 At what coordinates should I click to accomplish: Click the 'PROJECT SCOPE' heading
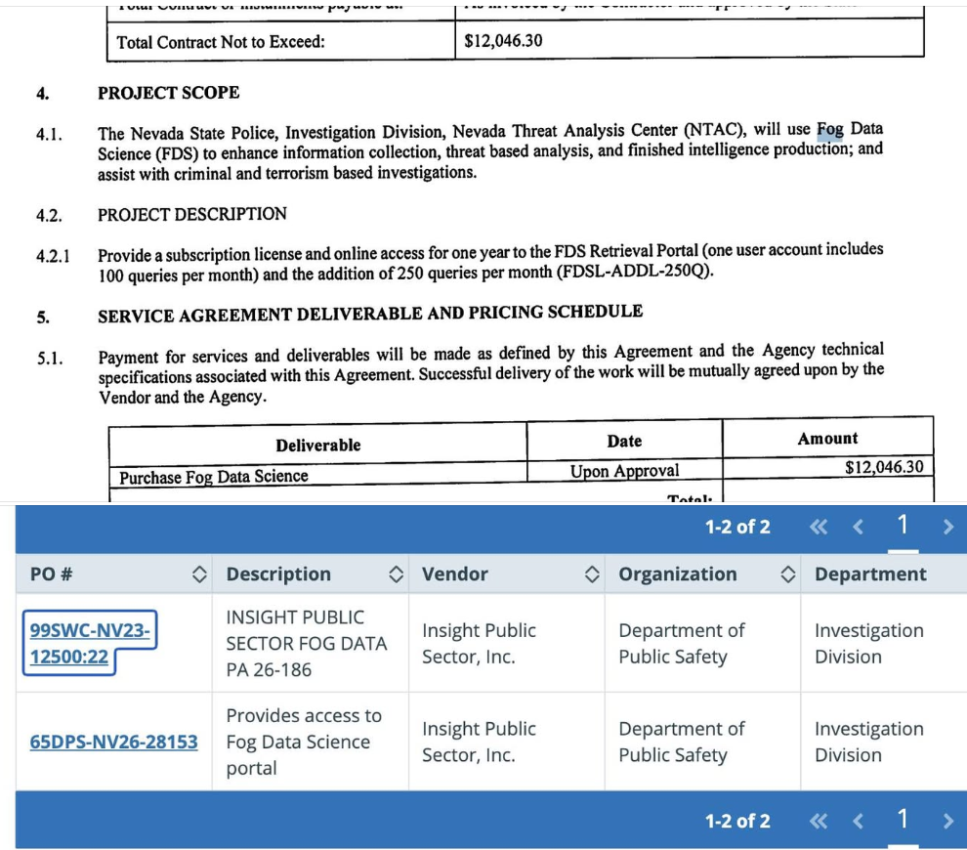(168, 93)
